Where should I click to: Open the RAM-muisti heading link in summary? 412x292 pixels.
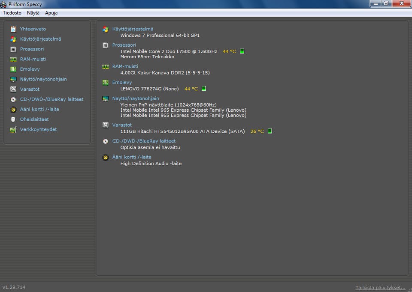click(125, 66)
